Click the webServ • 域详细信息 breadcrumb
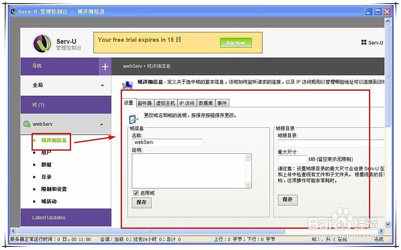Viewport: 401px width, 250px height. [x=147, y=66]
